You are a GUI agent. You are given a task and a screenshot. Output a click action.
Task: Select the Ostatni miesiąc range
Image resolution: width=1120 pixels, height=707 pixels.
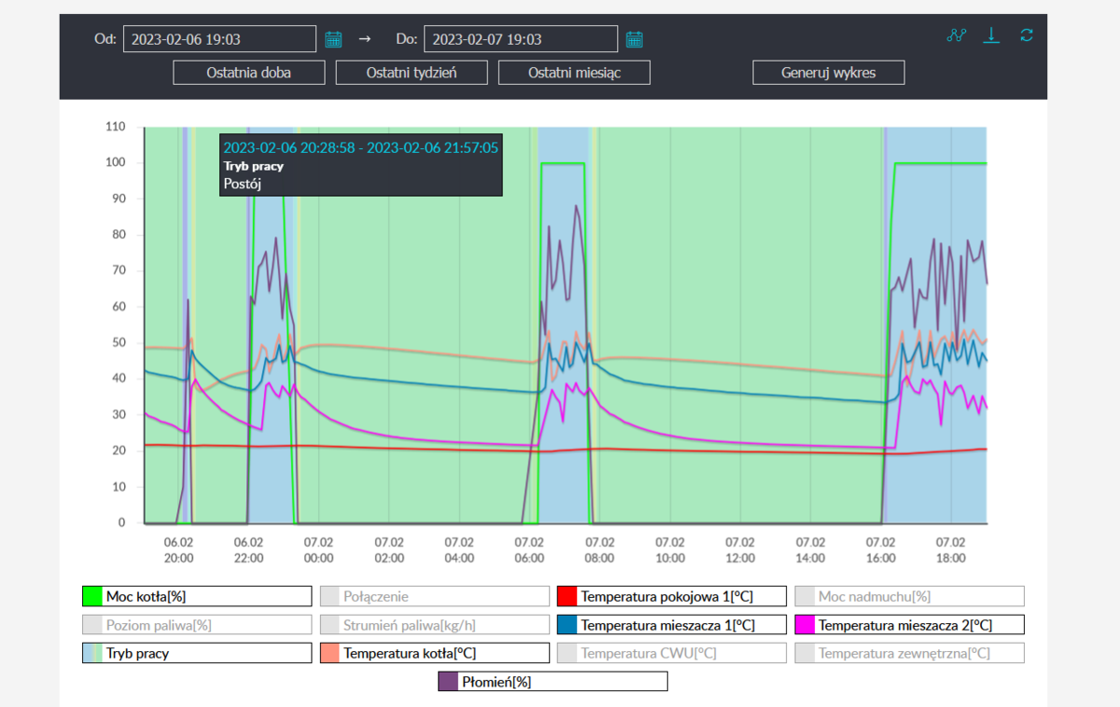coord(574,73)
